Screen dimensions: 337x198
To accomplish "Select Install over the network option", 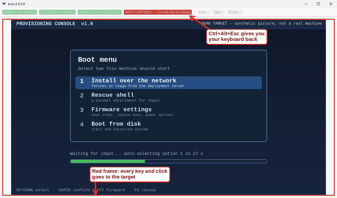I will click(x=168, y=83).
